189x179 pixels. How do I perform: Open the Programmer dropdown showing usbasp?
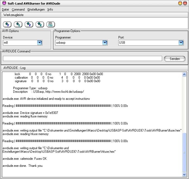pyautogui.click(x=105, y=43)
